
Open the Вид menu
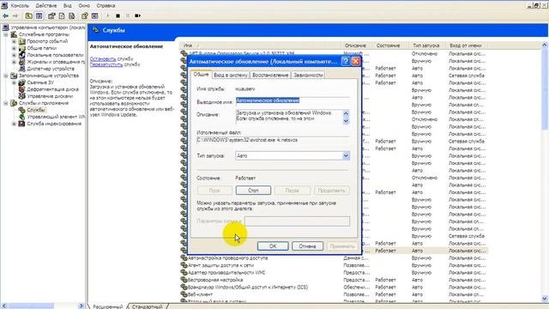[68, 6]
